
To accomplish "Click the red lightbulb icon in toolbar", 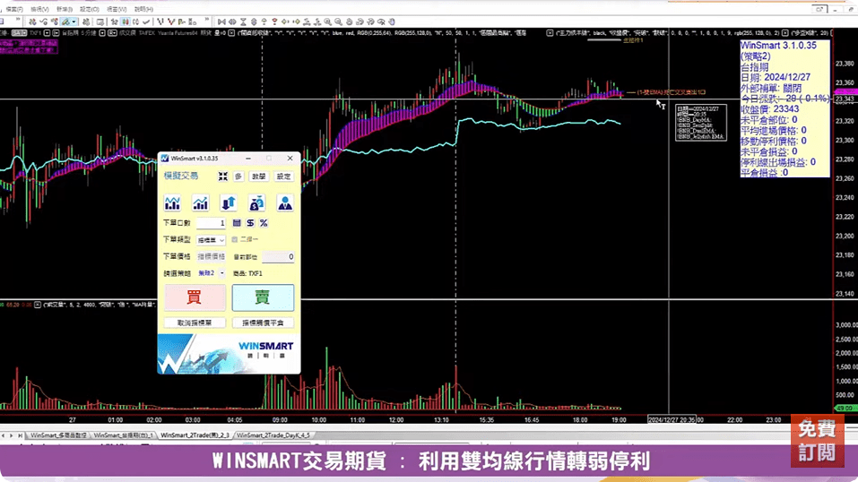I will coord(274,22).
